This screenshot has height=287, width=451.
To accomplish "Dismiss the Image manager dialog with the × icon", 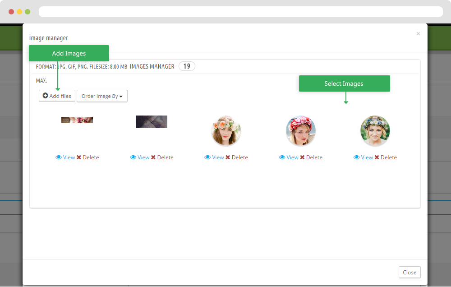I will (418, 34).
